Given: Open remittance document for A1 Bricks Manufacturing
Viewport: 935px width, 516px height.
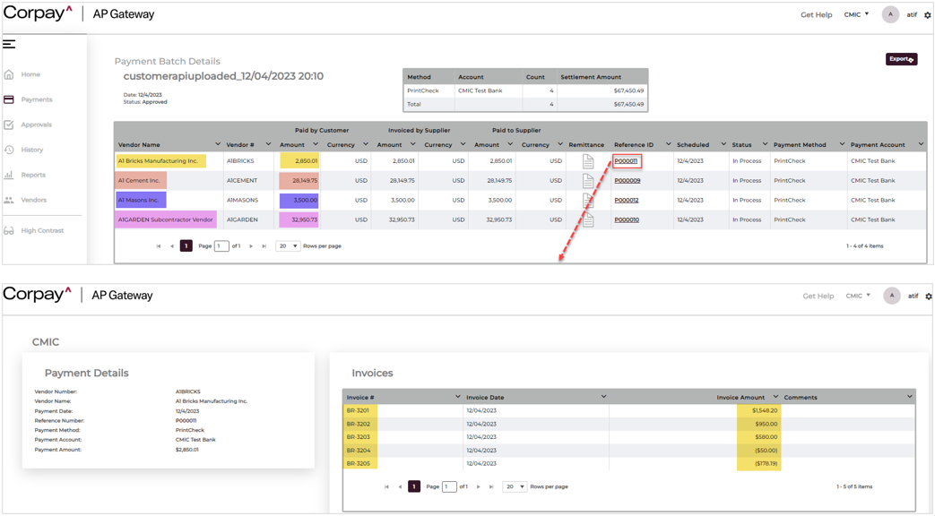Looking at the screenshot, I should tap(588, 161).
